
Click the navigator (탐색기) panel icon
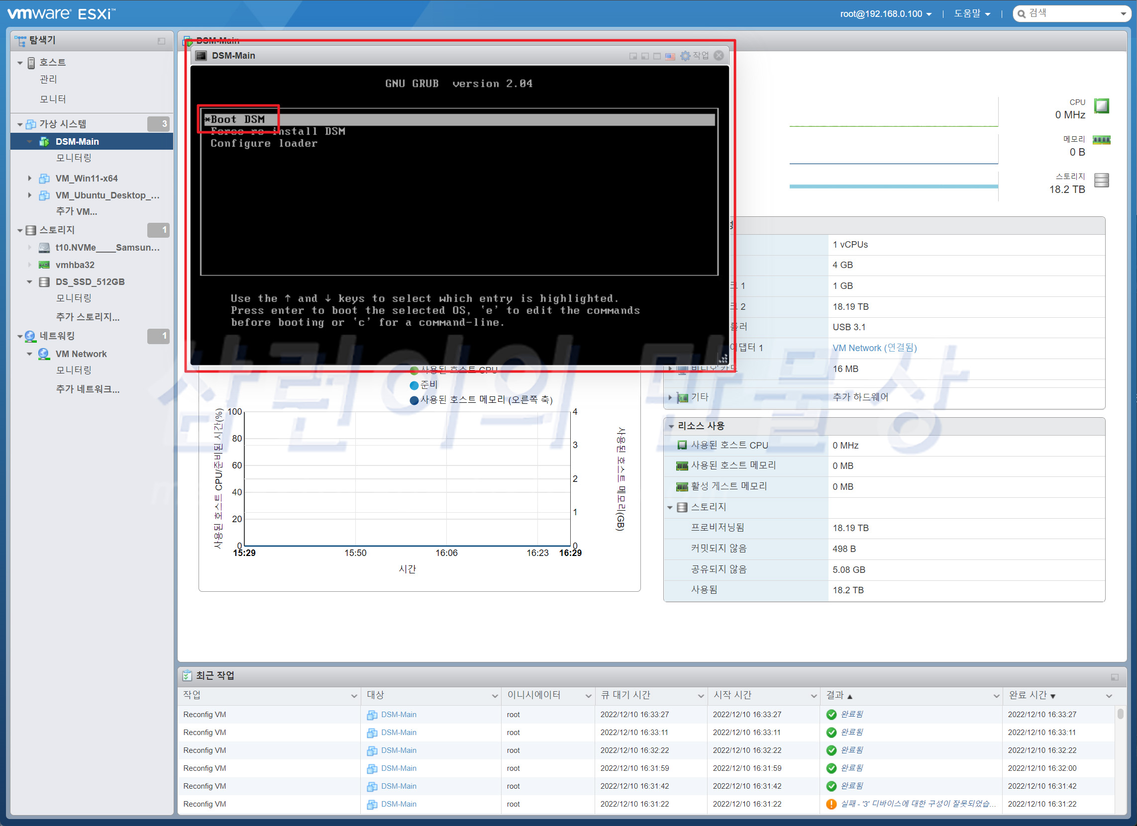(x=20, y=41)
